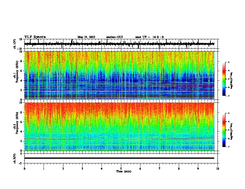The width and height of the screenshot is (245, 189).
Task: Click the time axis tick label "5"
Action: pyautogui.click(x=121, y=169)
